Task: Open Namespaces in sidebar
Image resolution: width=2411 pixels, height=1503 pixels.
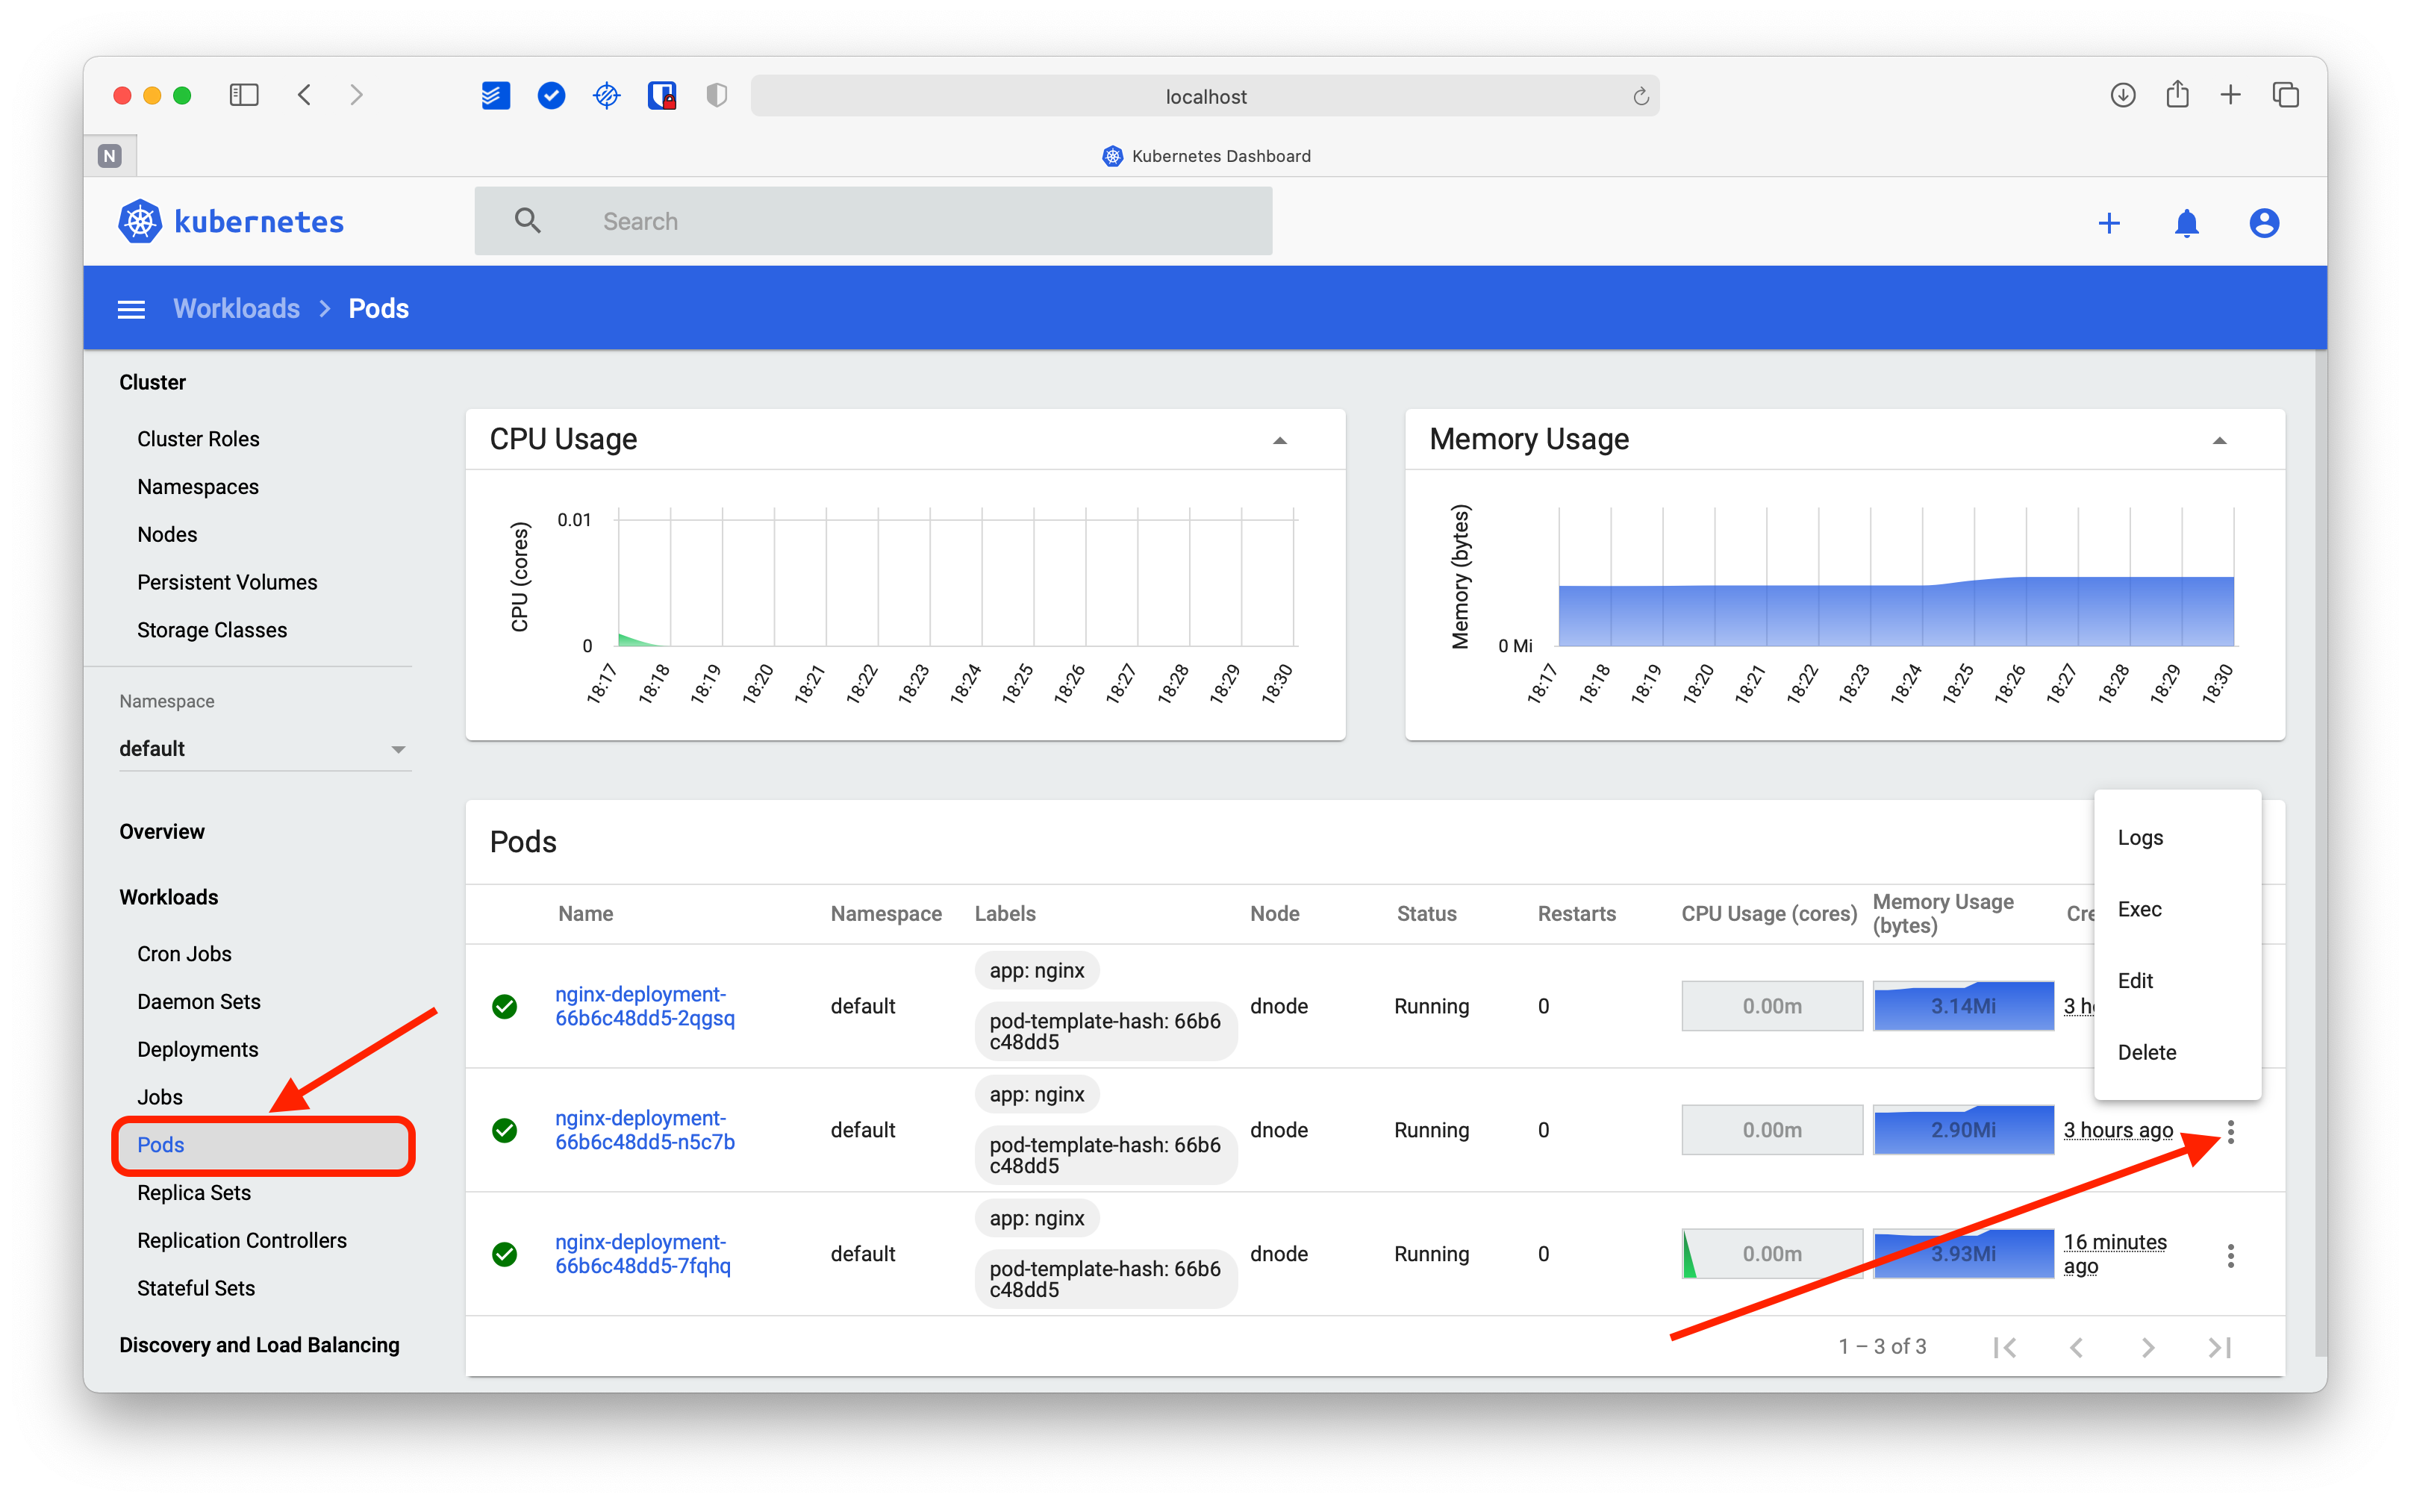Action: [198, 487]
